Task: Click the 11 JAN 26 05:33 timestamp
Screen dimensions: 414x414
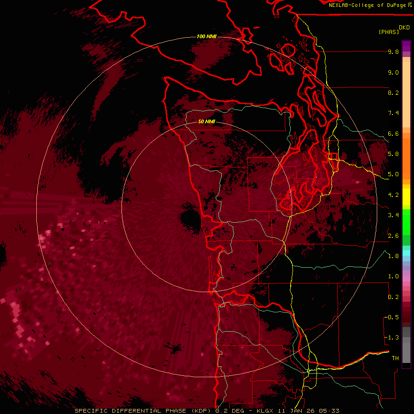Action: (x=308, y=411)
